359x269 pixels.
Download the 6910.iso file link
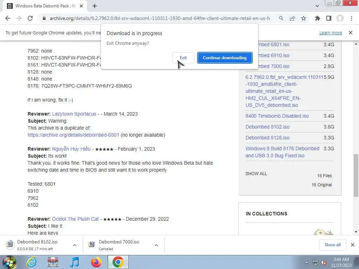274,55
